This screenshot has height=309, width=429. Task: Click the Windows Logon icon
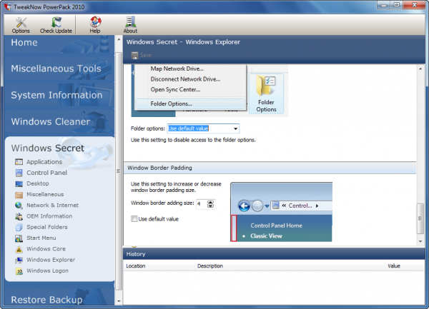coord(19,270)
